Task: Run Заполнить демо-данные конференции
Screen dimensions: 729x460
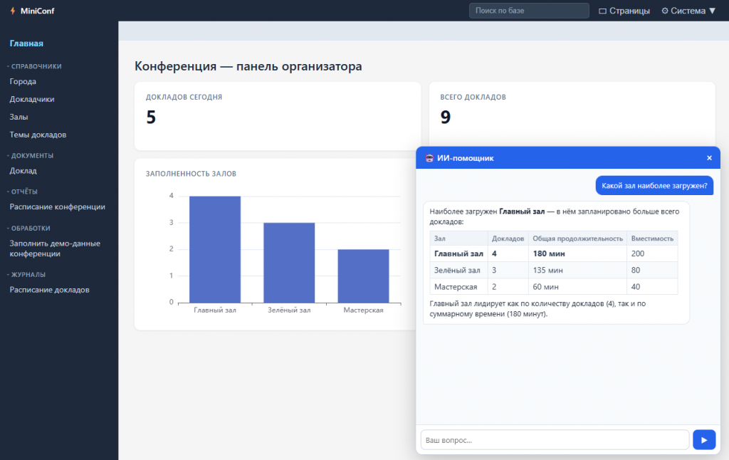Action: click(x=55, y=249)
